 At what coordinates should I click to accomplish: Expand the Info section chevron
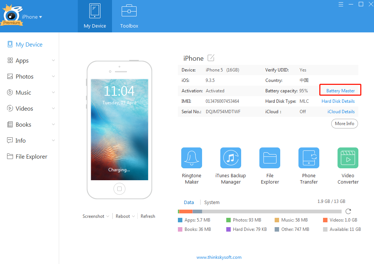pyautogui.click(x=54, y=140)
